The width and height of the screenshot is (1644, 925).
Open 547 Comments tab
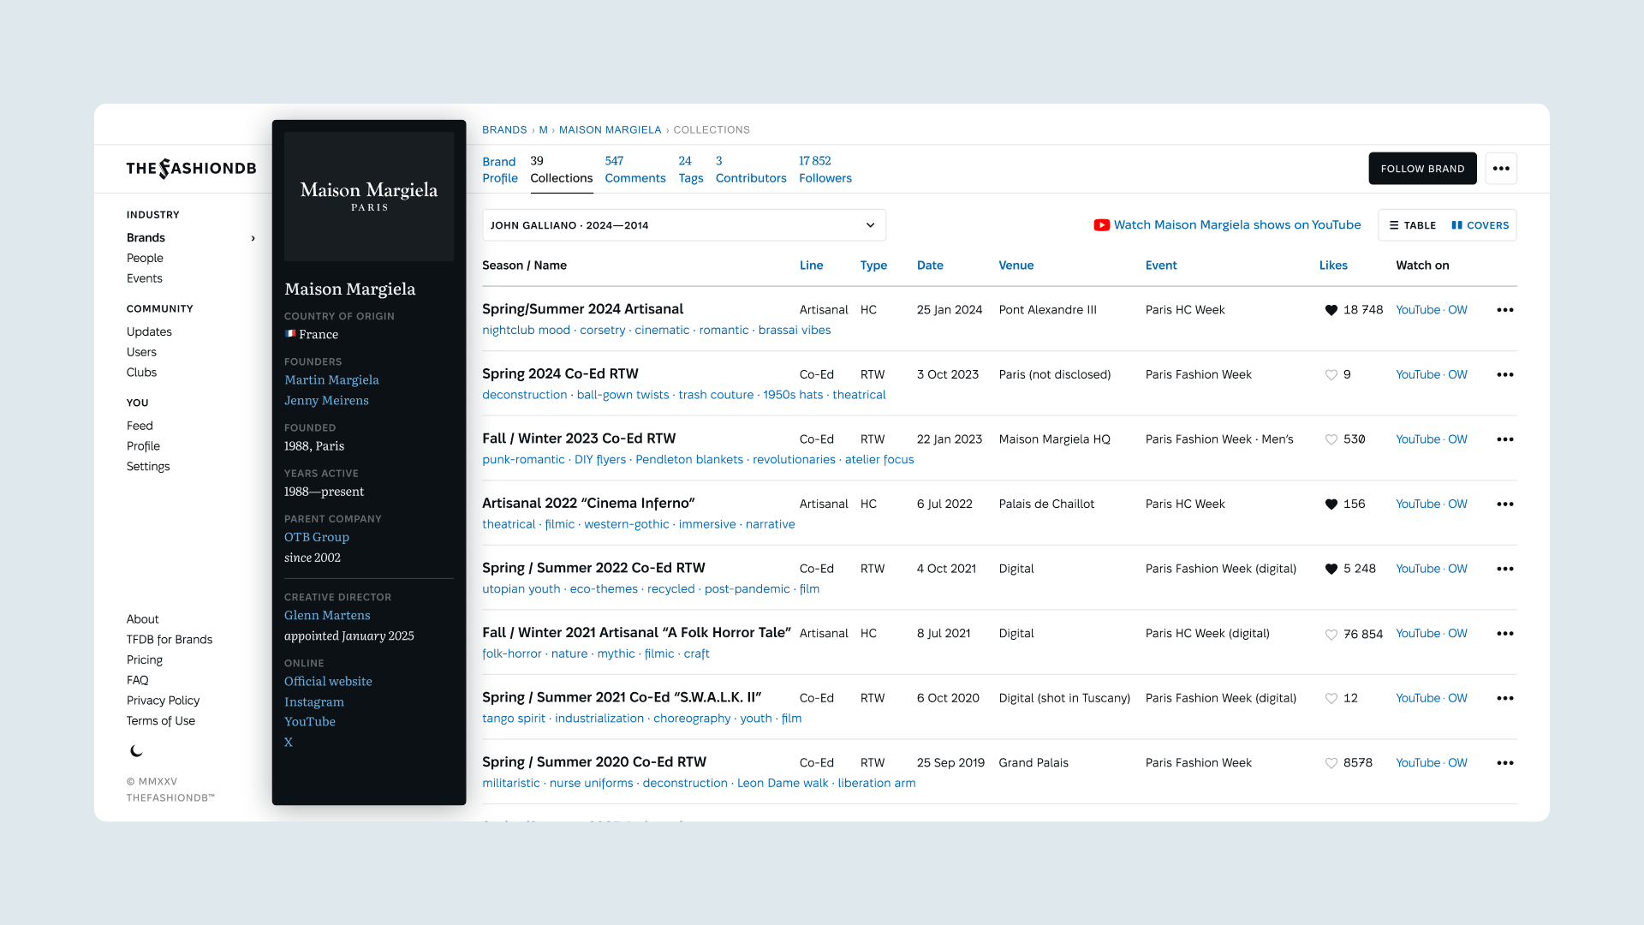[634, 170]
